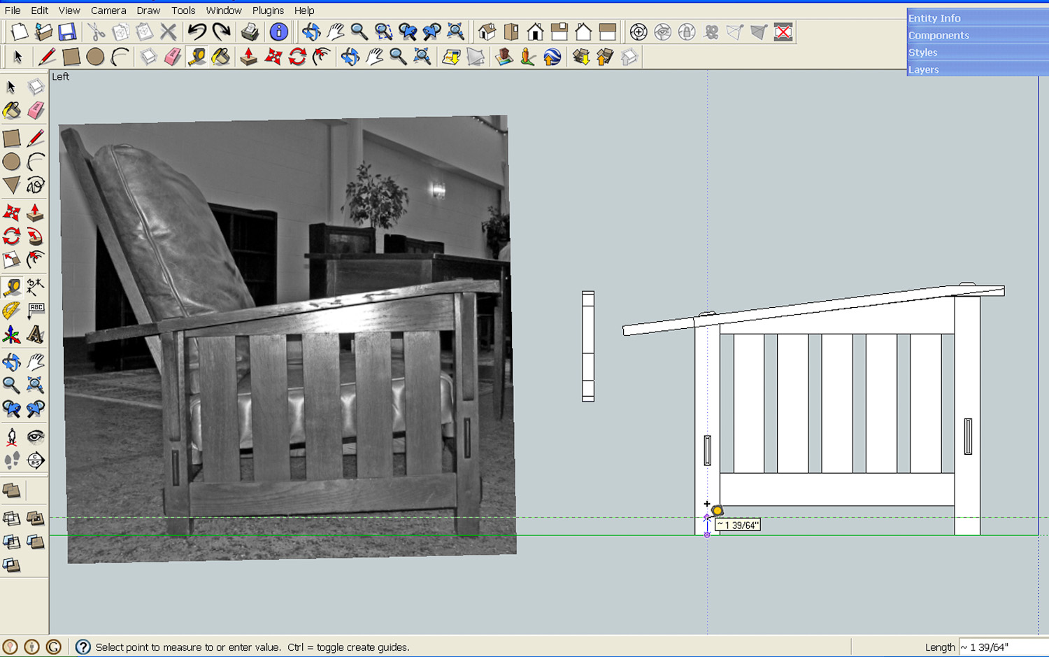Click the Redo arrow icon
Image resolution: width=1049 pixels, height=657 pixels.
(221, 32)
